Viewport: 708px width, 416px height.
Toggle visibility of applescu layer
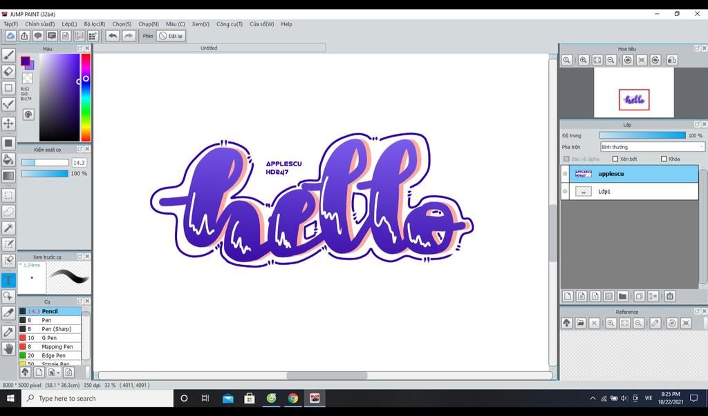(565, 174)
